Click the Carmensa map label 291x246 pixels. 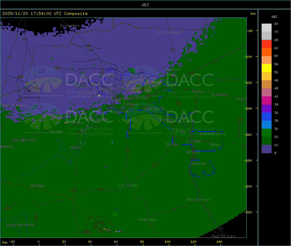coord(198,164)
